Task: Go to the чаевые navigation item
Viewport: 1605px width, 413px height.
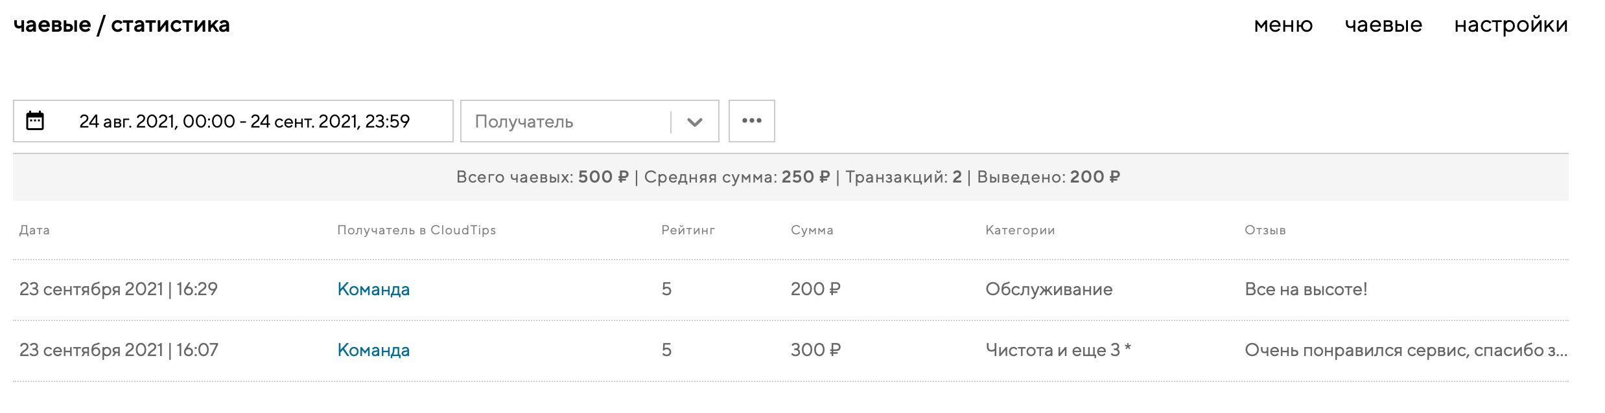Action: pyautogui.click(x=1383, y=25)
